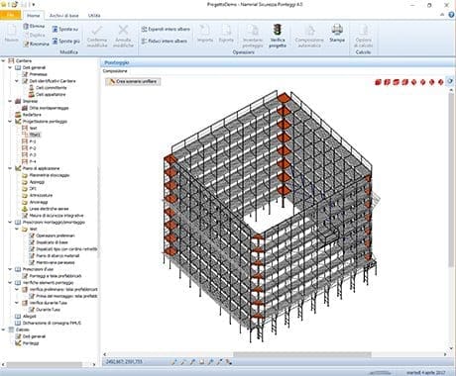Collapse the Prescrizioni d'uso node

click(x=10, y=269)
